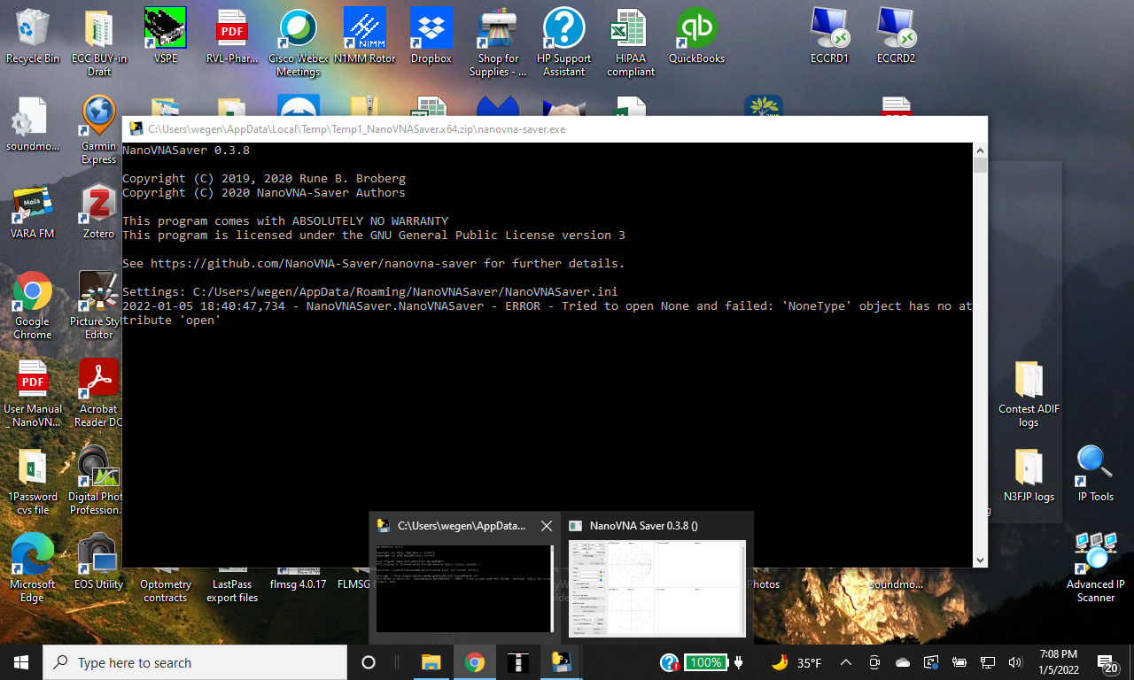
Task: Open the HP Support Assistant tray icon
Action: tap(670, 662)
